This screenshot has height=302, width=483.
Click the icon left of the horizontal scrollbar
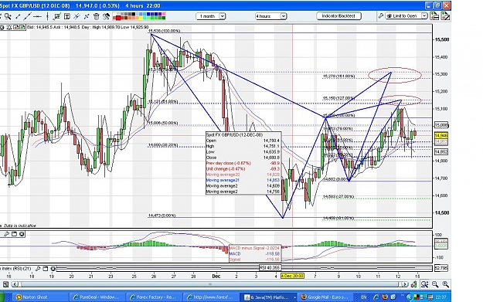click(5, 284)
